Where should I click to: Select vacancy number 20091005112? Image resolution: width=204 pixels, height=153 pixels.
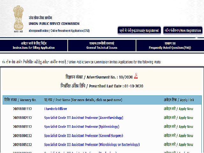tap(22, 145)
